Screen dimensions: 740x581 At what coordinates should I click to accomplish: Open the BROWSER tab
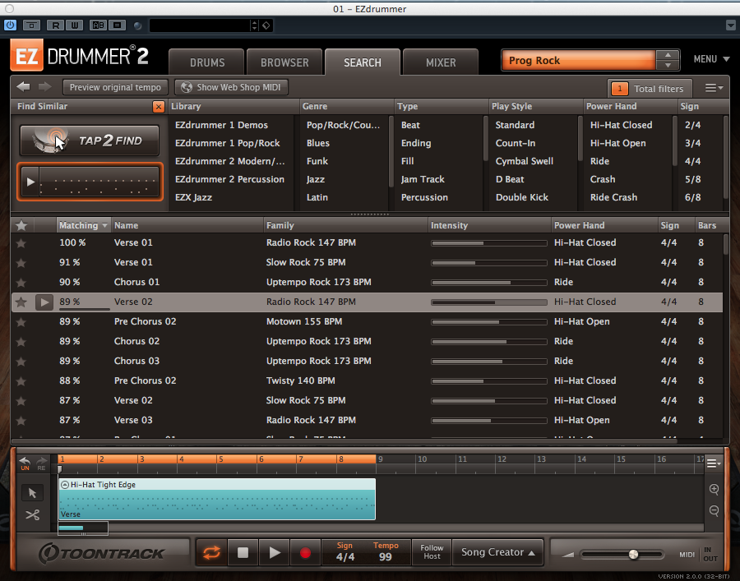click(x=284, y=62)
